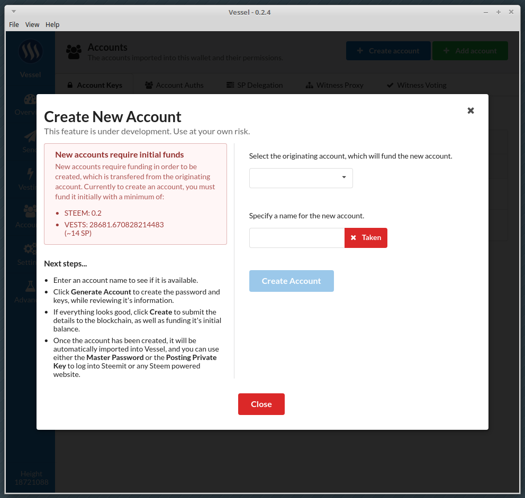525x498 pixels.
Task: Click the lock icon on Account Keys tab
Action: (x=70, y=85)
